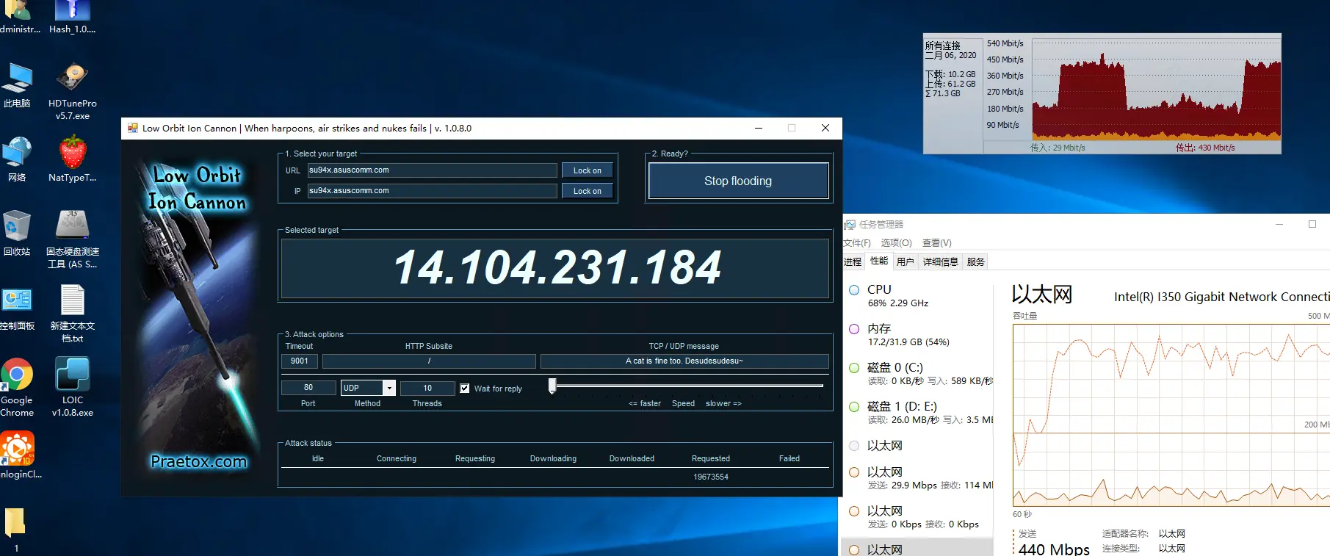Click the Praetox.com link in LOIC
Image resolution: width=1330 pixels, height=556 pixels.
(x=198, y=461)
